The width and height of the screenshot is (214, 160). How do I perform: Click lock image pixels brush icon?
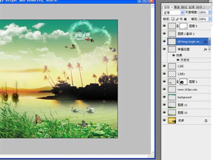(177, 19)
